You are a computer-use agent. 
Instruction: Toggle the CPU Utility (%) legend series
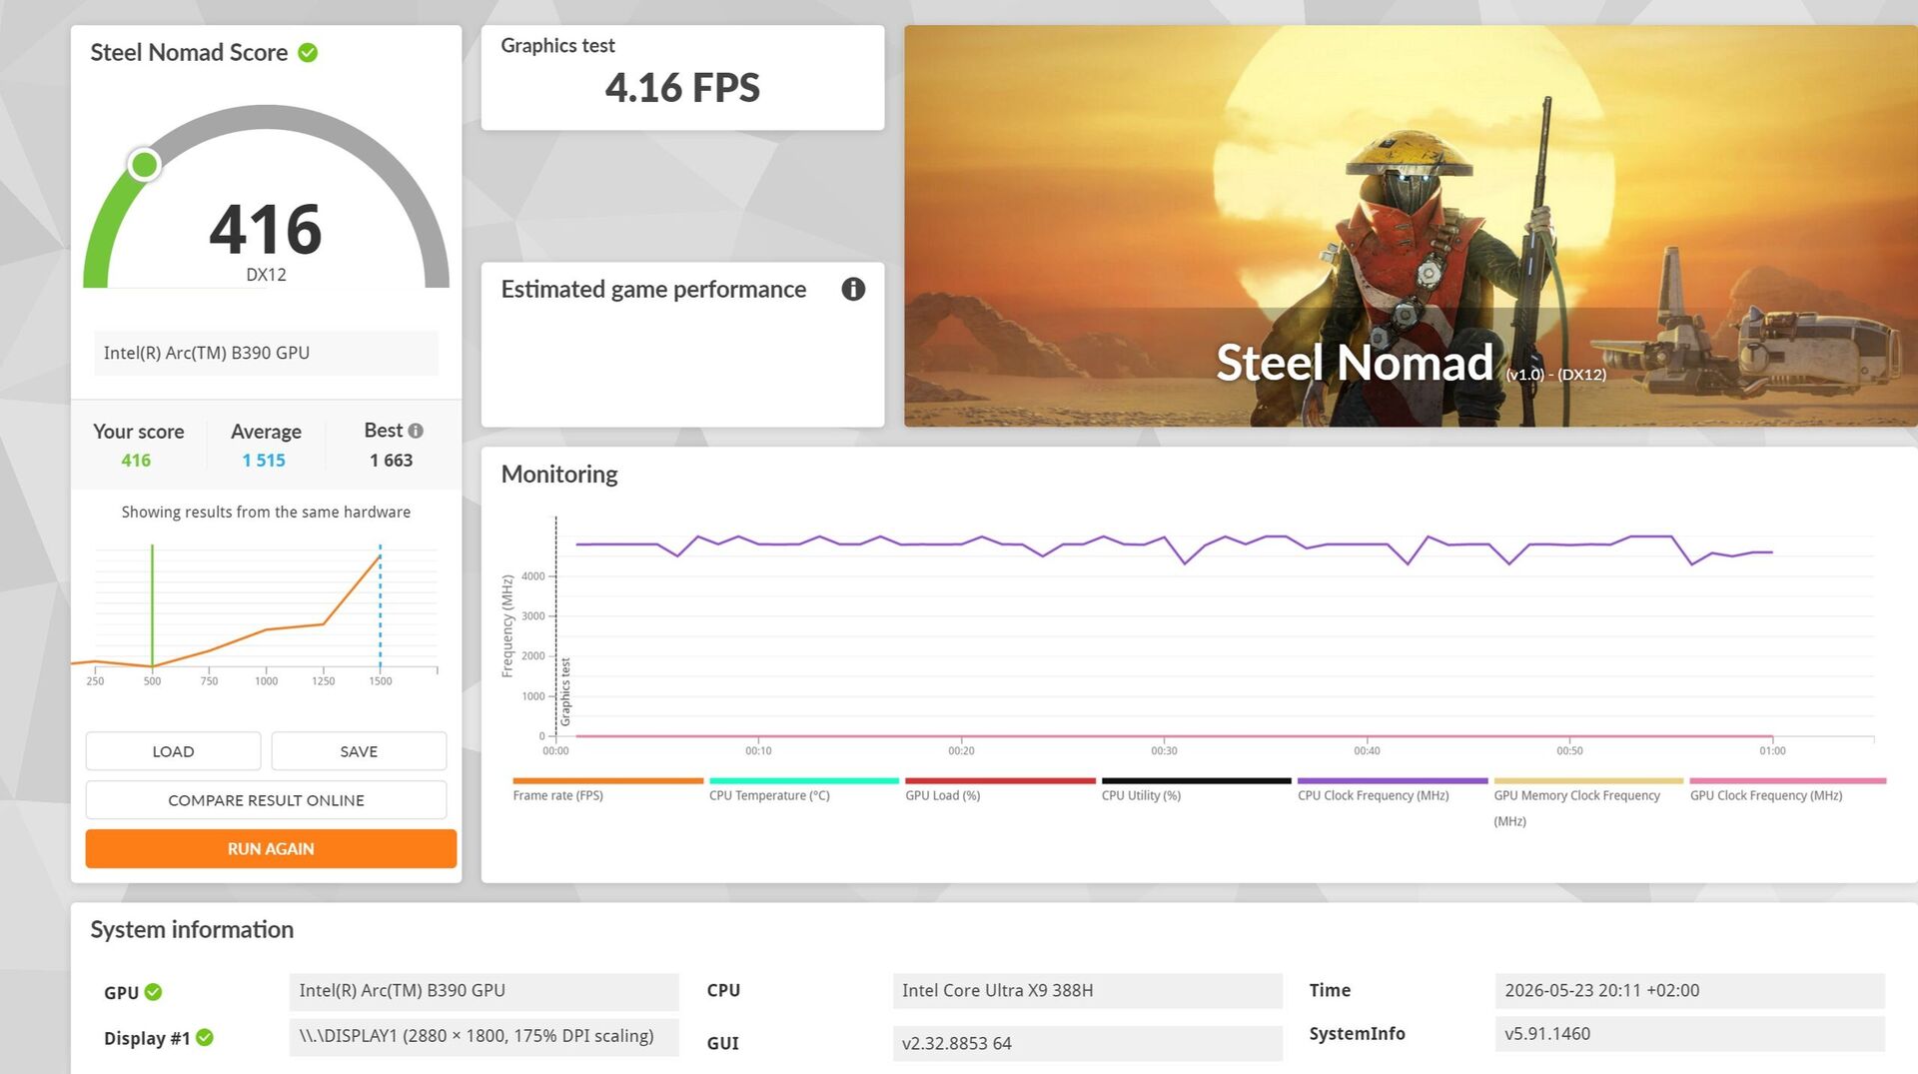coord(1196,789)
